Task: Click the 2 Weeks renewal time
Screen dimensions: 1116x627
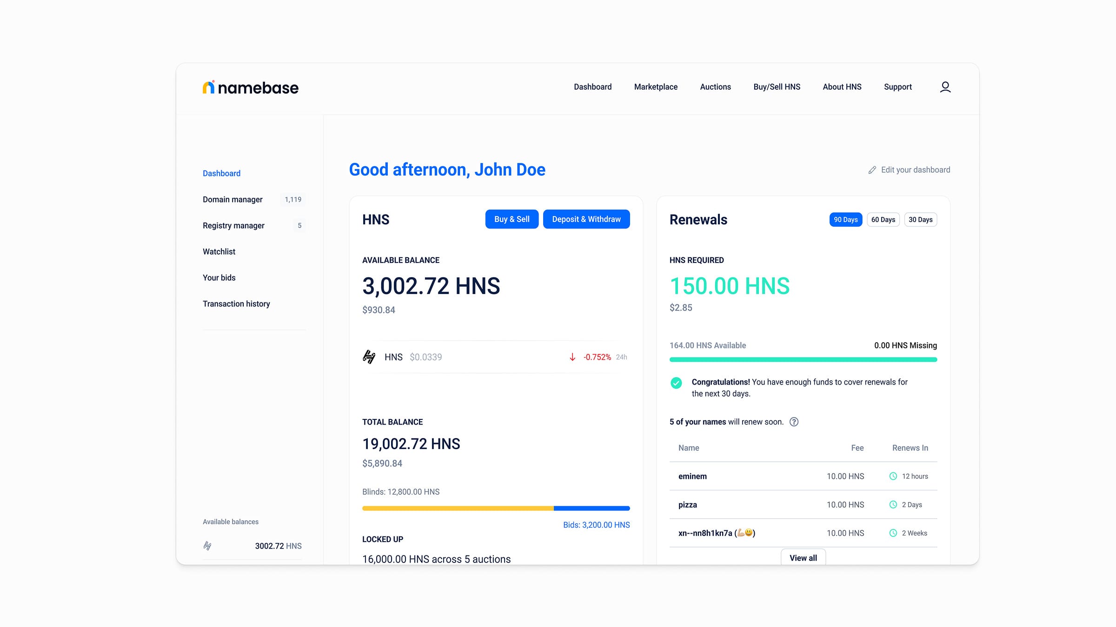Action: click(x=914, y=533)
